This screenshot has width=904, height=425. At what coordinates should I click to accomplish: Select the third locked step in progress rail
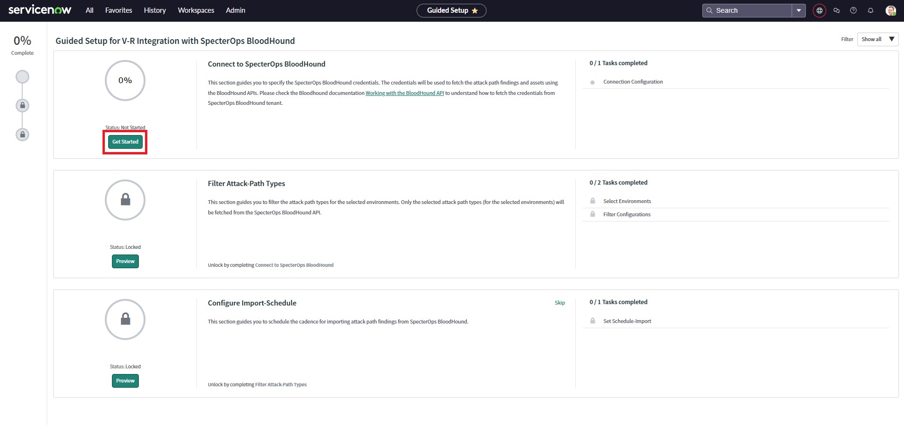click(22, 135)
